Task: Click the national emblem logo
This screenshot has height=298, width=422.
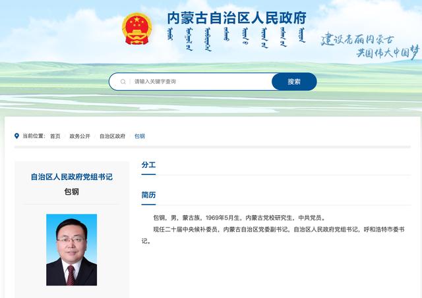Action: pyautogui.click(x=136, y=29)
